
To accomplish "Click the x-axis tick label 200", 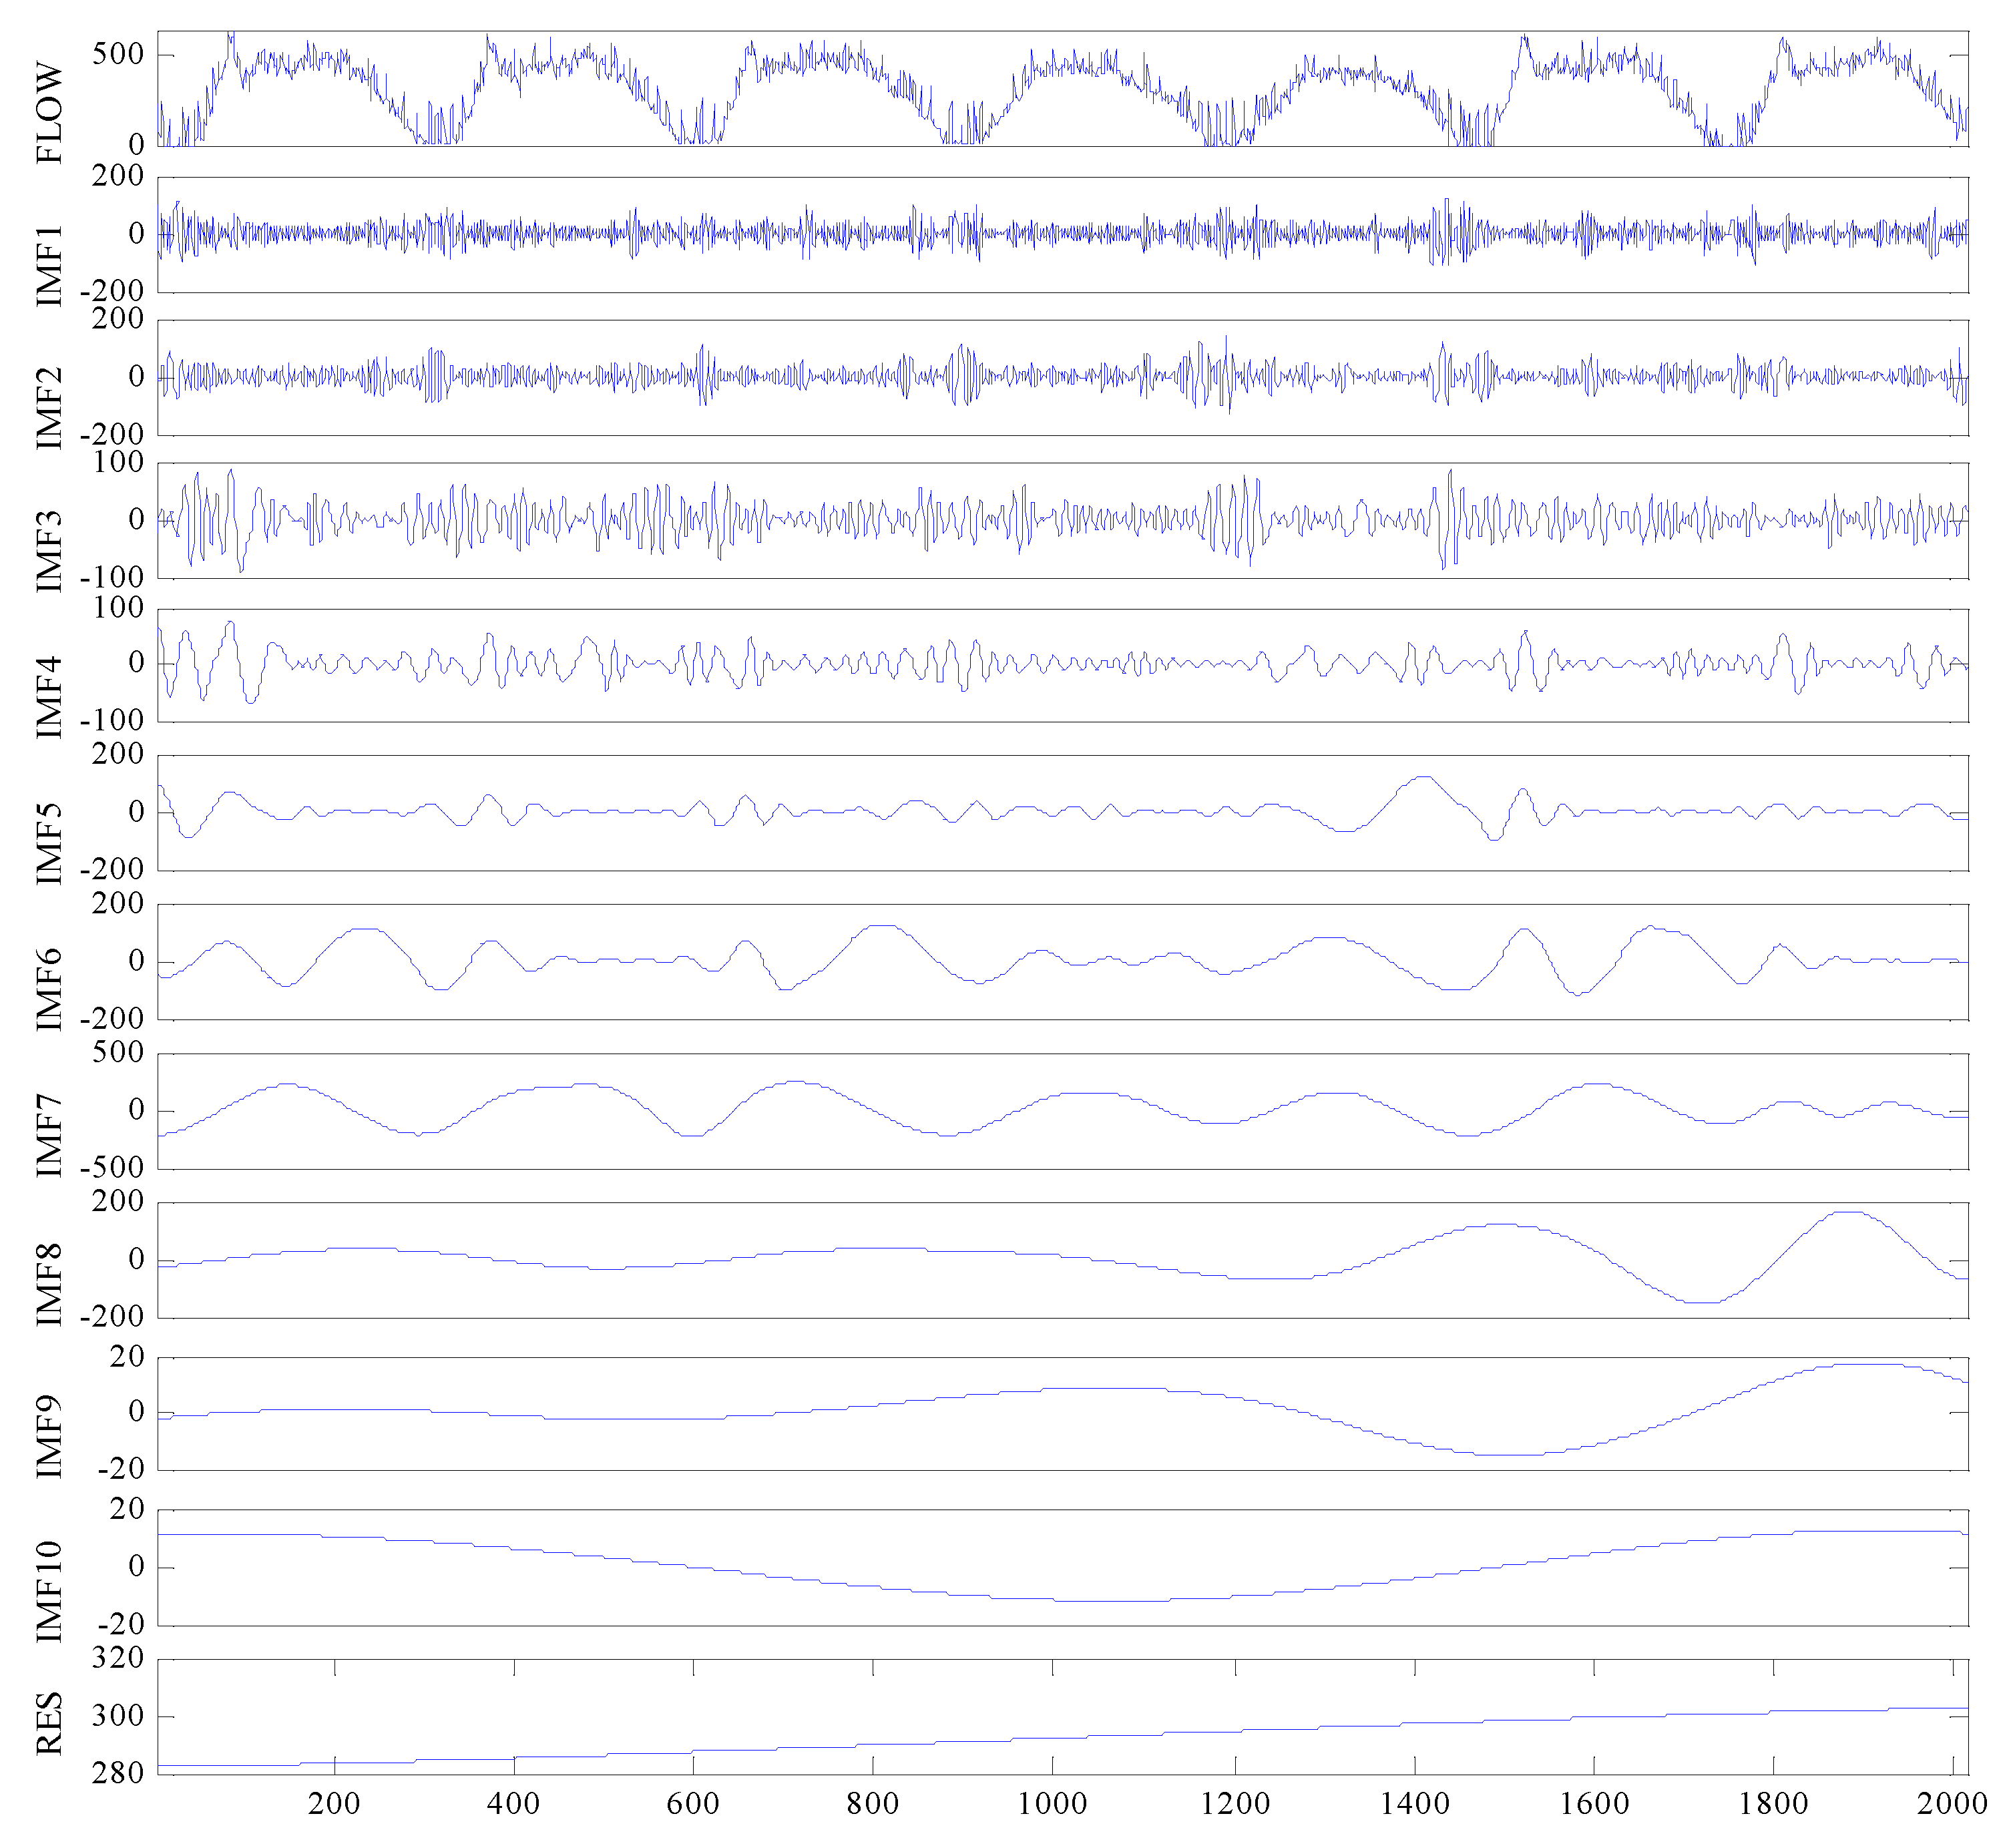I will (x=334, y=1803).
